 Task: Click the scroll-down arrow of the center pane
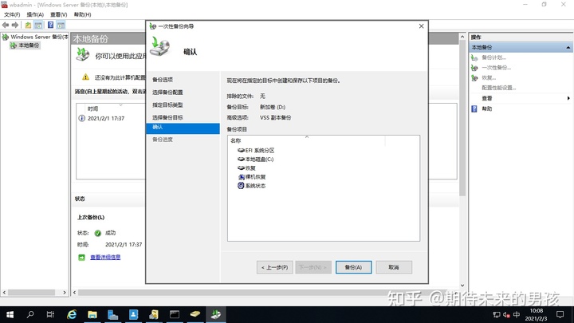click(462, 286)
